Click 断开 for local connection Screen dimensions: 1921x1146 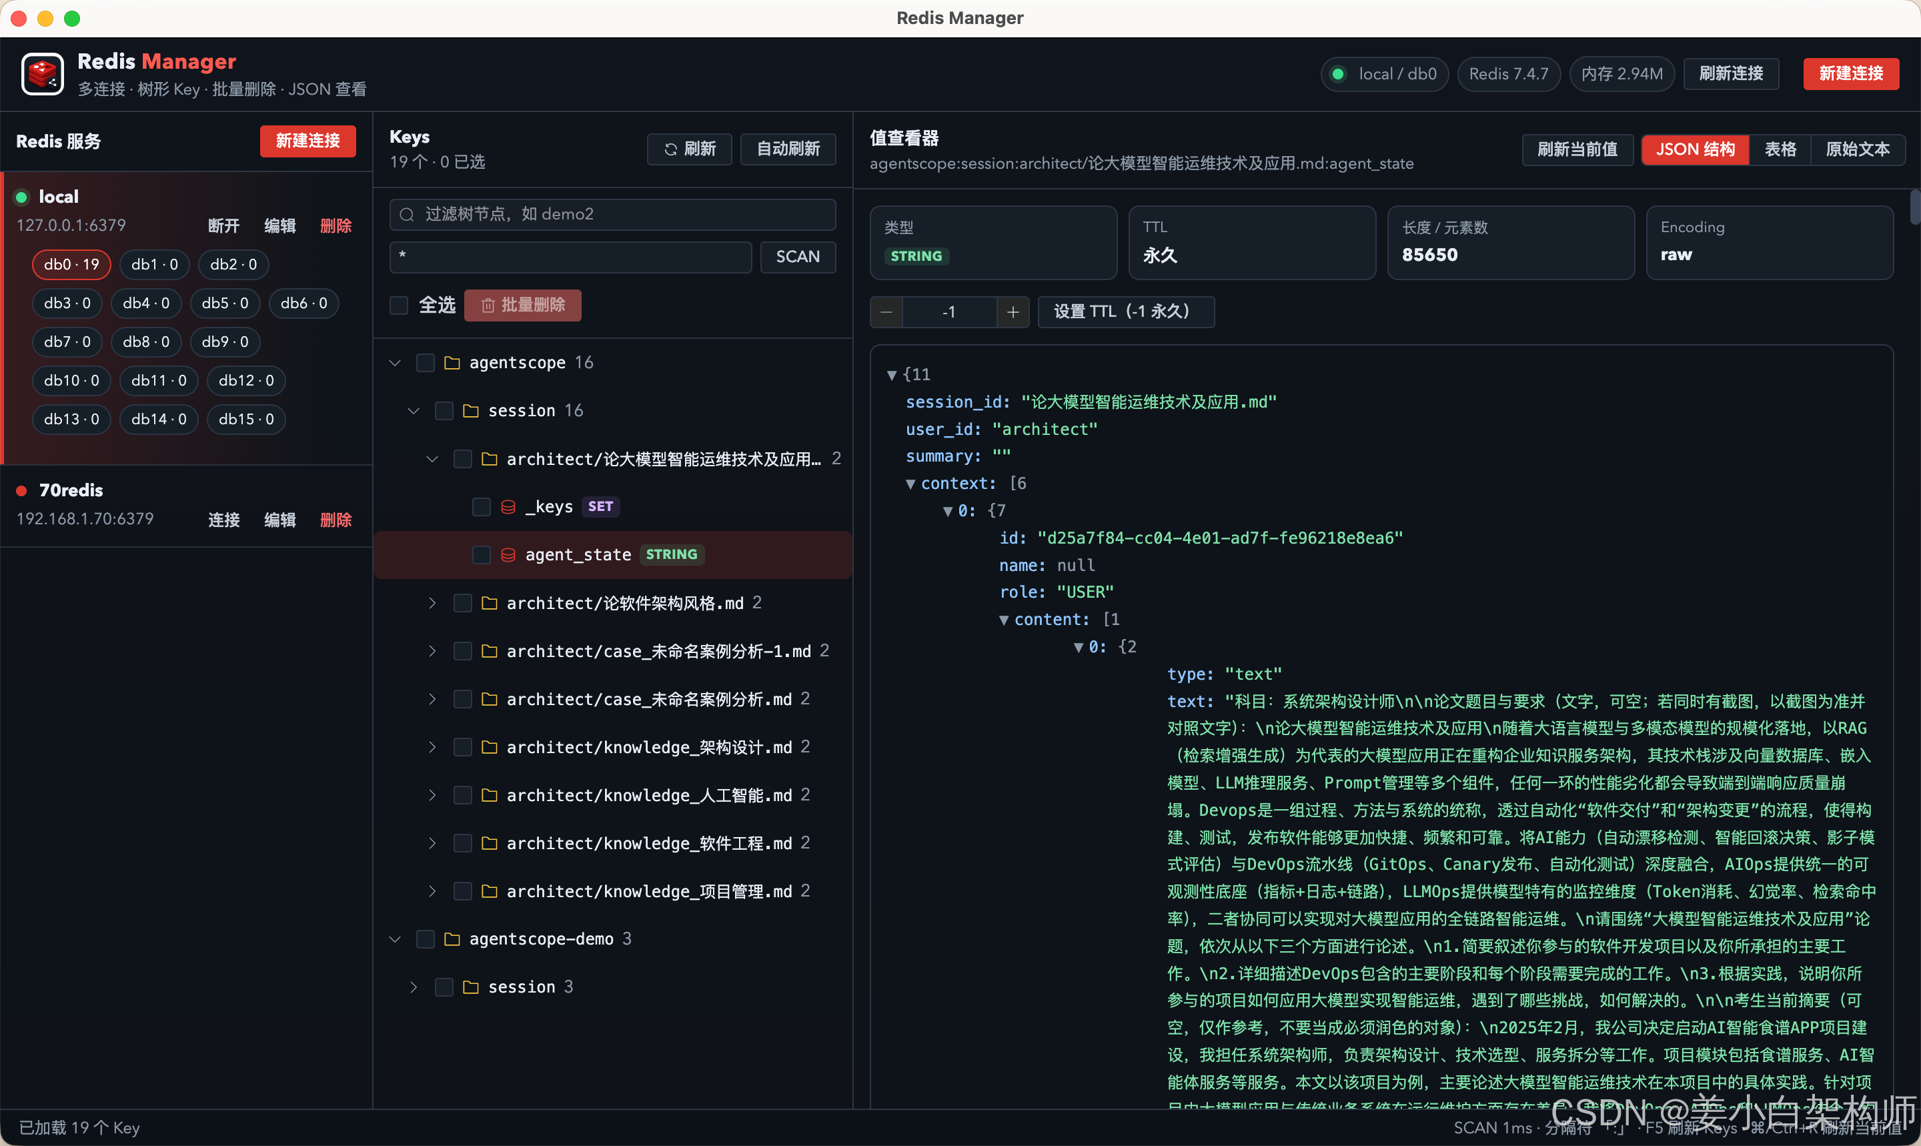click(224, 225)
